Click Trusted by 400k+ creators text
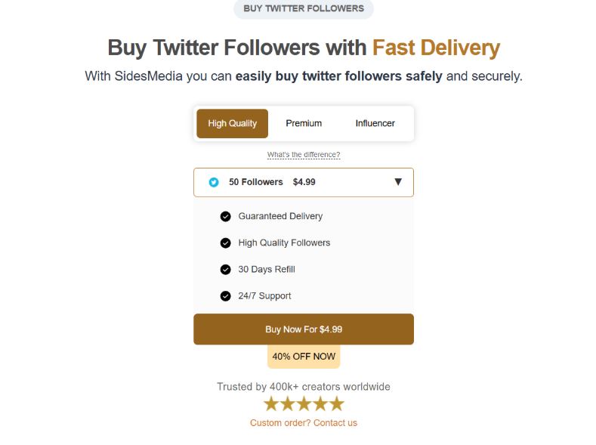 (x=304, y=387)
